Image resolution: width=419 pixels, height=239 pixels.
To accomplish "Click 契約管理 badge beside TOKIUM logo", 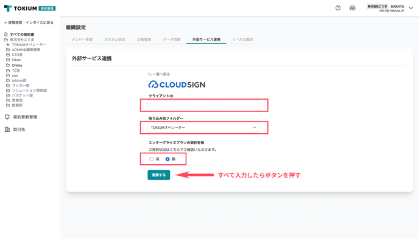I will tap(47, 9).
